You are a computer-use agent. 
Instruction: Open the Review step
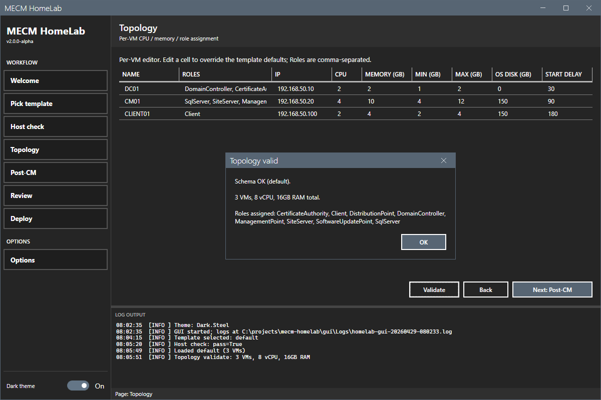coord(56,195)
